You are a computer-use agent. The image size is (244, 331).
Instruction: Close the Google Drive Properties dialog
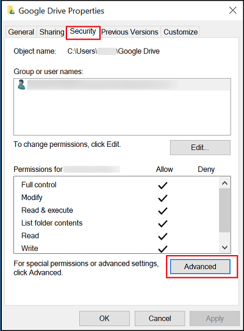pos(232,10)
